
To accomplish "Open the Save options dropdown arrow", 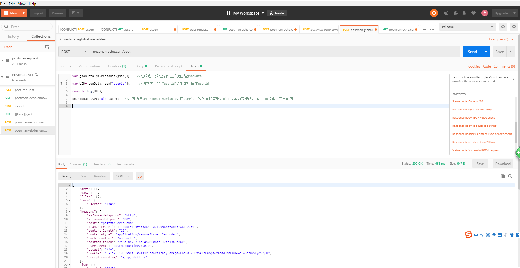I will [x=510, y=52].
